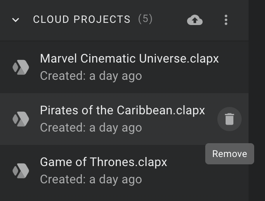The height and width of the screenshot is (201, 265).
Task: Click the Game of Thrones project icon
Action: [21, 171]
